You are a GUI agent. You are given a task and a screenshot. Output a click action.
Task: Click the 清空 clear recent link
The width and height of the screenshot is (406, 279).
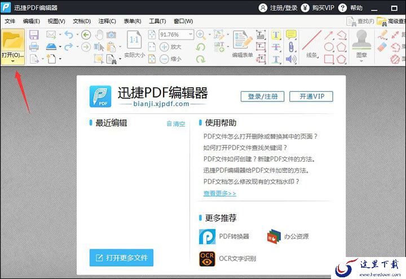click(x=176, y=123)
